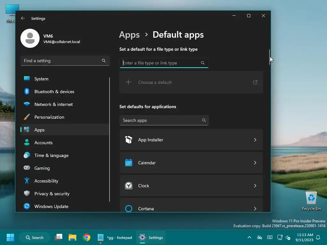Expand Calendar defaults chevron

point(255,163)
